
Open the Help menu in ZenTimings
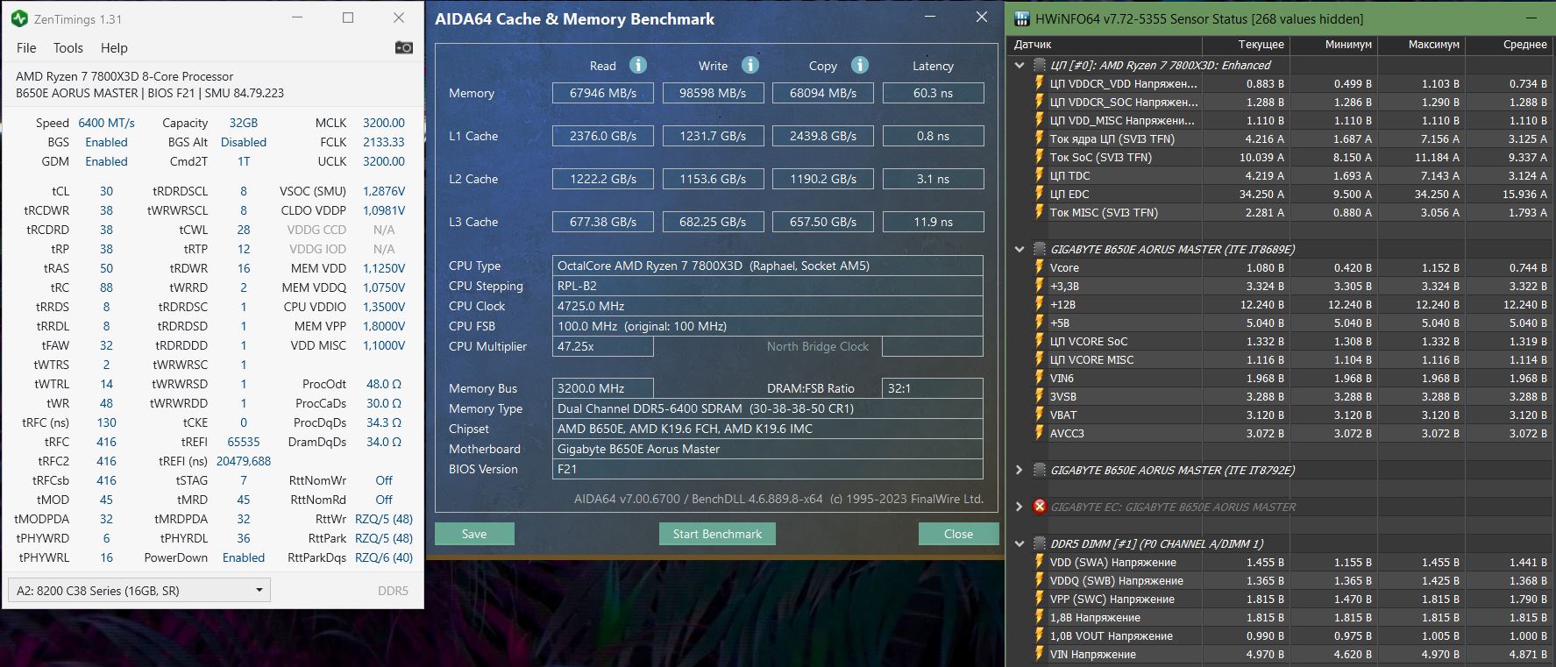114,47
